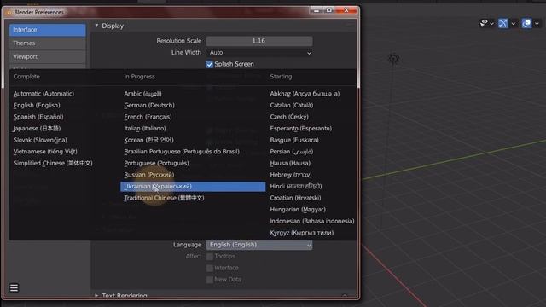The height and width of the screenshot is (307, 546).
Task: Choose highlighted Ukrainian language
Action: coord(193,187)
